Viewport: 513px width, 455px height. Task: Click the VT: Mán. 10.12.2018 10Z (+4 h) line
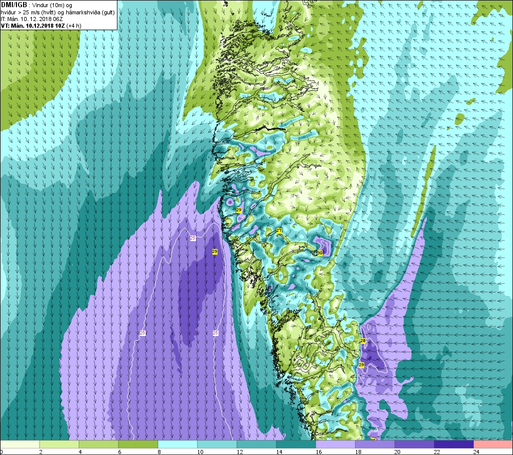pos(41,26)
